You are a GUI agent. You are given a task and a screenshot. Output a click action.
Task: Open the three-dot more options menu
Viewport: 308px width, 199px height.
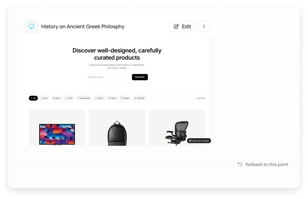[204, 27]
